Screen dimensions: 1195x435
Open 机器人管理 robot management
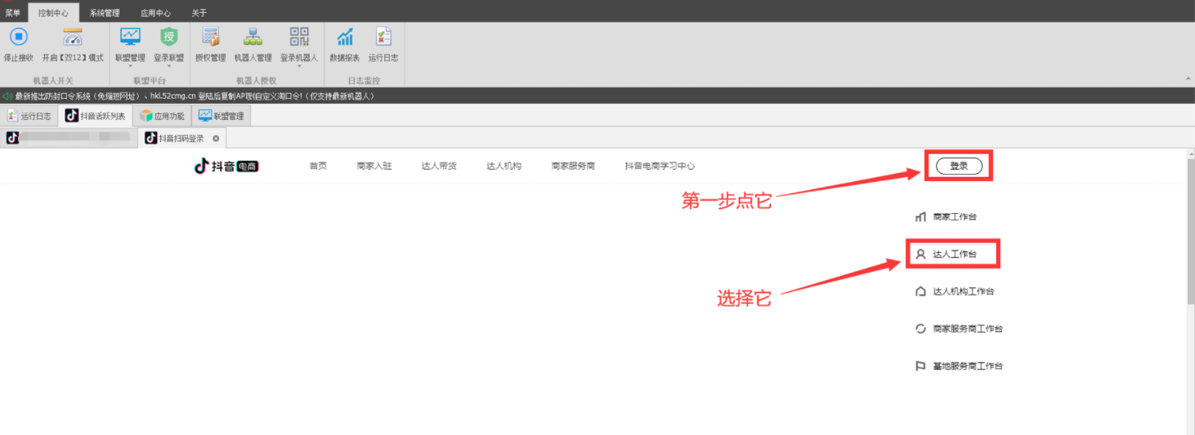(x=253, y=45)
